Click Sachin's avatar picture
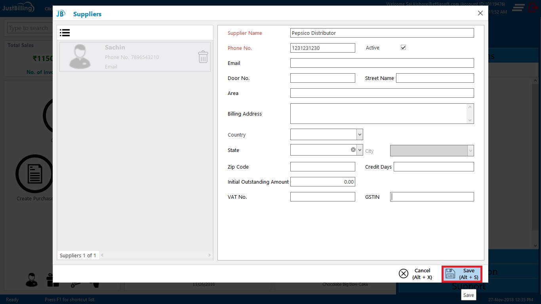This screenshot has height=304, width=541. point(80,56)
